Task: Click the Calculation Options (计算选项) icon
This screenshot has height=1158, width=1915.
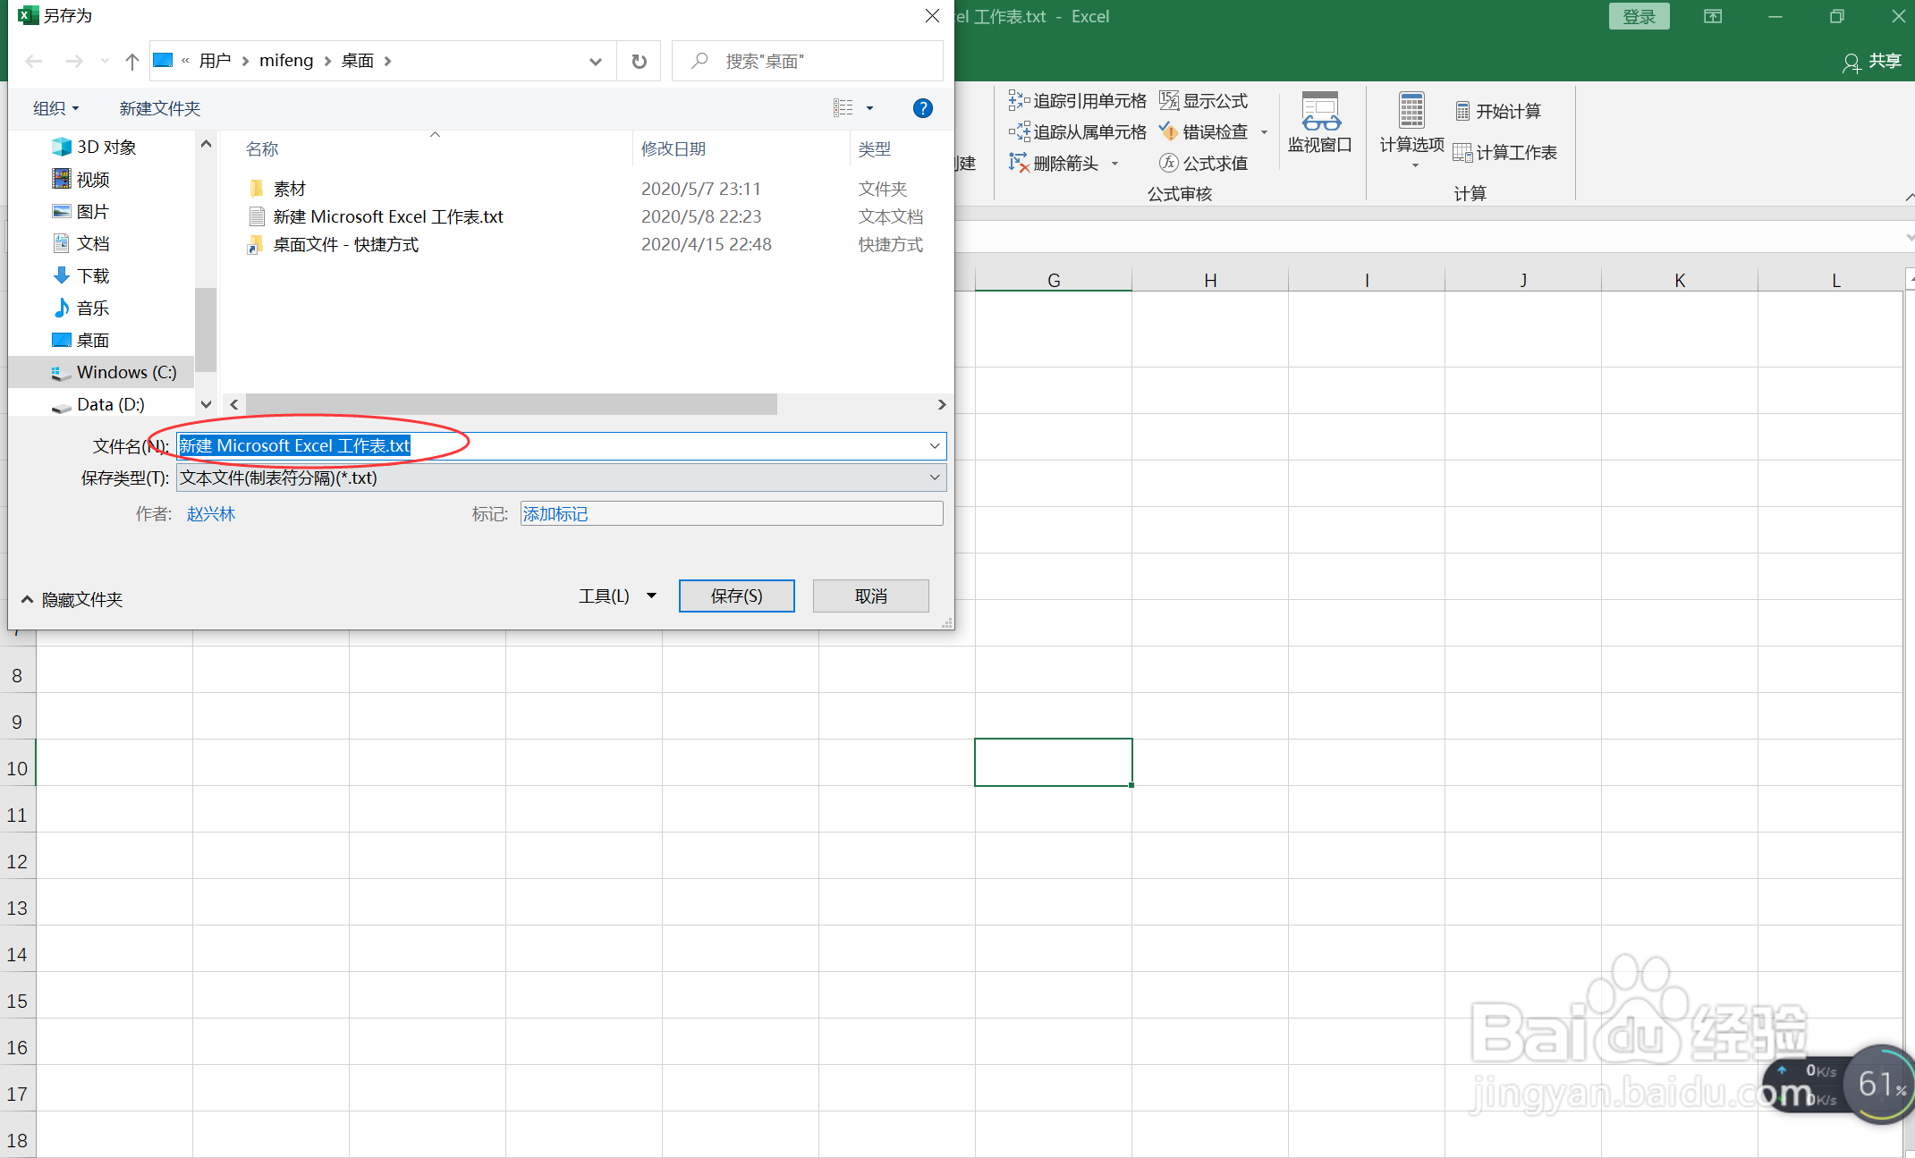Action: click(x=1411, y=112)
